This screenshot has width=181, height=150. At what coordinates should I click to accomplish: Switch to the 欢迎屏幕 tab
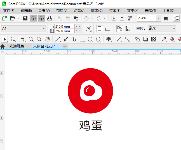click(x=17, y=46)
